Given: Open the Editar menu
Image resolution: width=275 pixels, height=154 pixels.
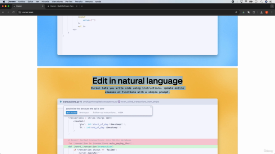Looking at the screenshot, I should pyautogui.click(x=31, y=2).
